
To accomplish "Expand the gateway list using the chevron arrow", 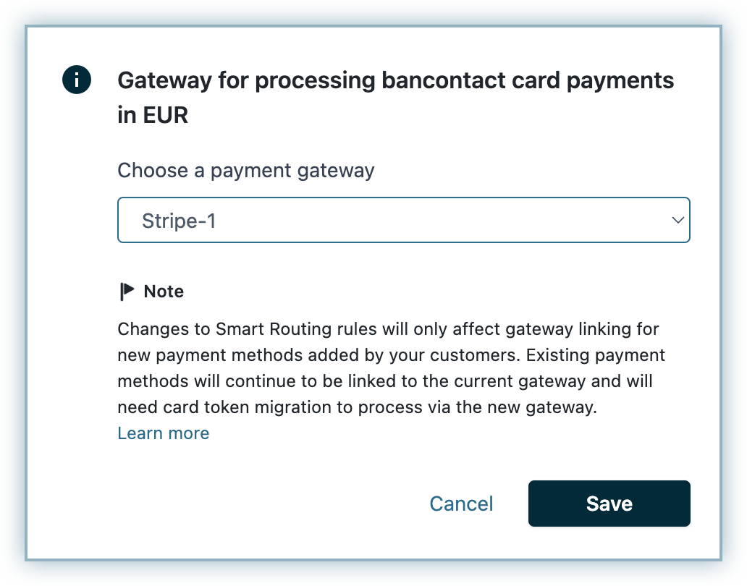I will point(678,220).
